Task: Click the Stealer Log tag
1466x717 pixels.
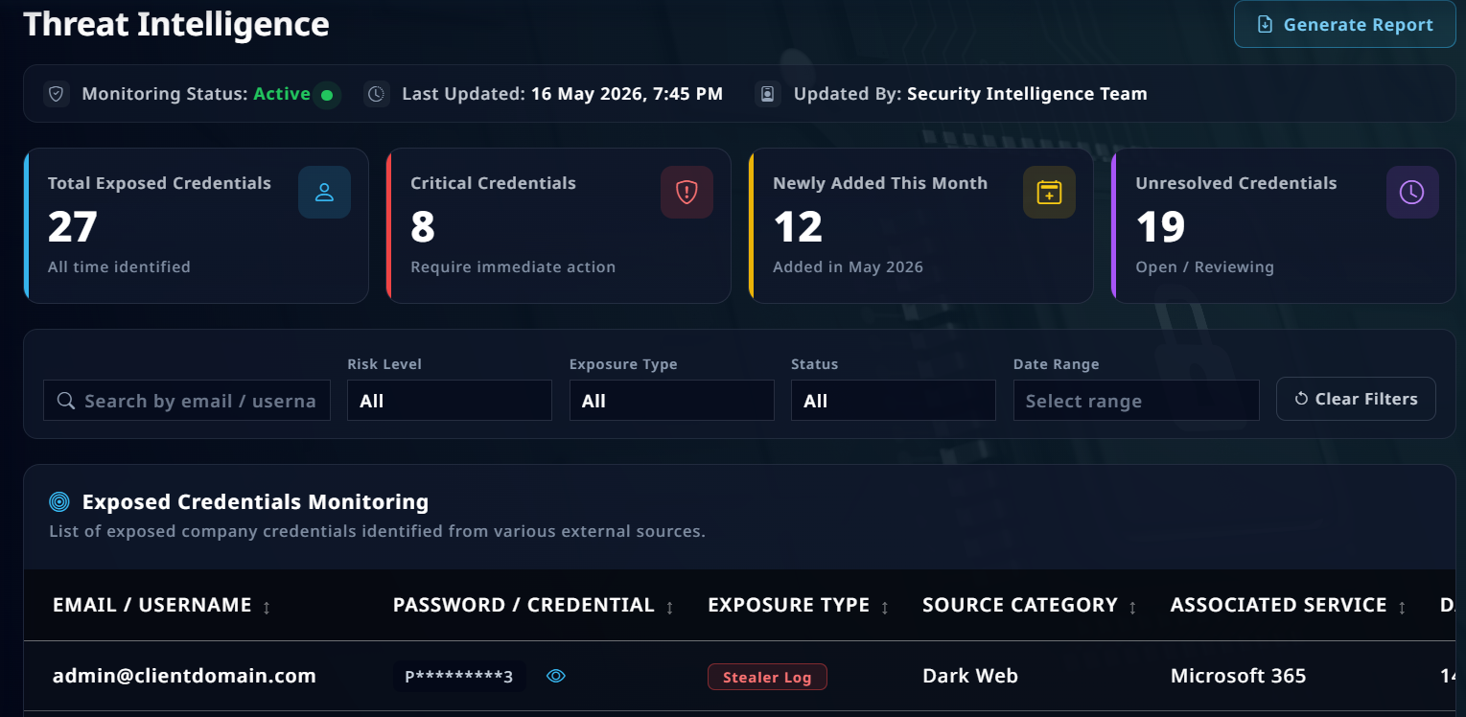Action: [767, 677]
